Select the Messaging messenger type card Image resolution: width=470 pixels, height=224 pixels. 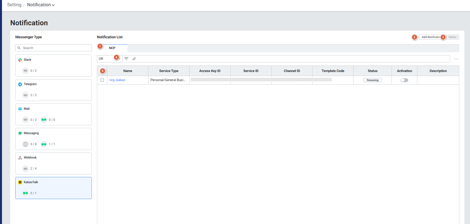[54, 139]
